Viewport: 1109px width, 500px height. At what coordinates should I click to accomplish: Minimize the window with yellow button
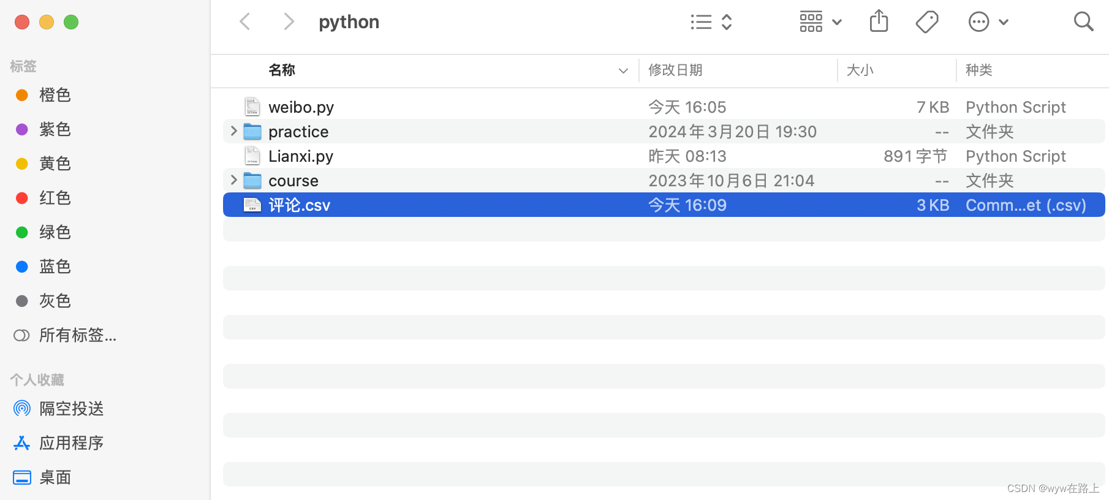pos(47,22)
